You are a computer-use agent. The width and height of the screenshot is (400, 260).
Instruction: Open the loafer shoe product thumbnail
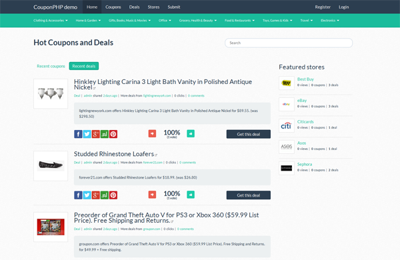pyautogui.click(x=51, y=166)
